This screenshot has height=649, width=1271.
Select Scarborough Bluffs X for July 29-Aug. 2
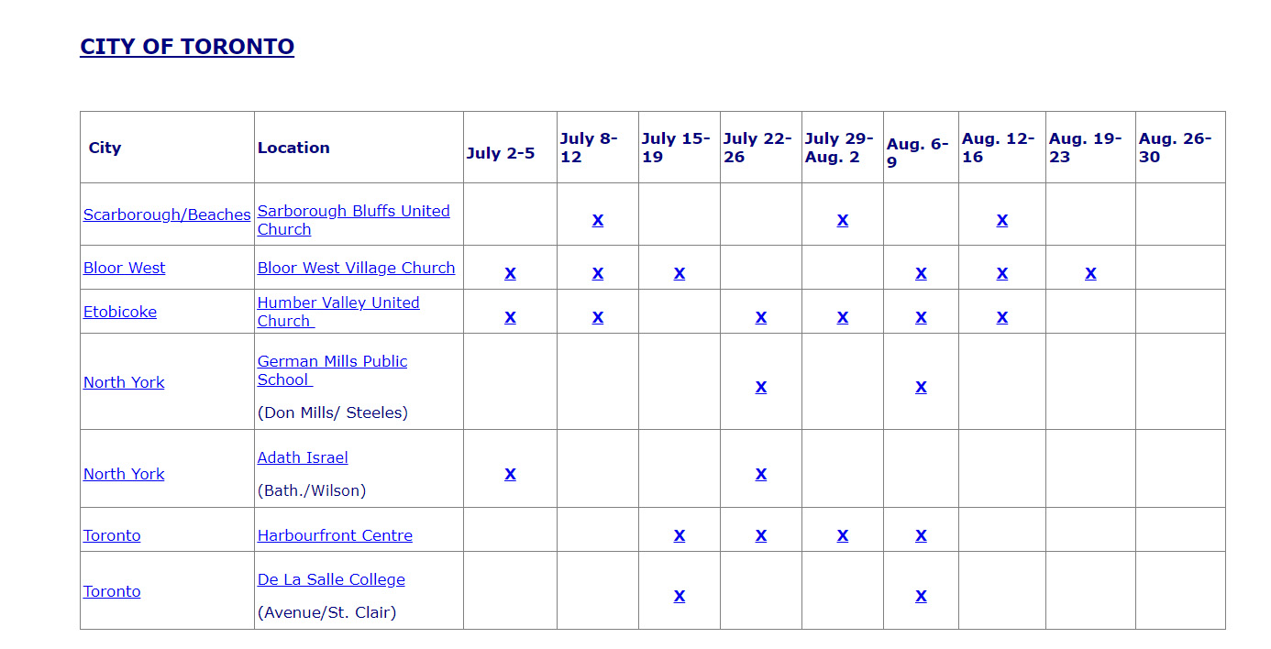tap(843, 220)
